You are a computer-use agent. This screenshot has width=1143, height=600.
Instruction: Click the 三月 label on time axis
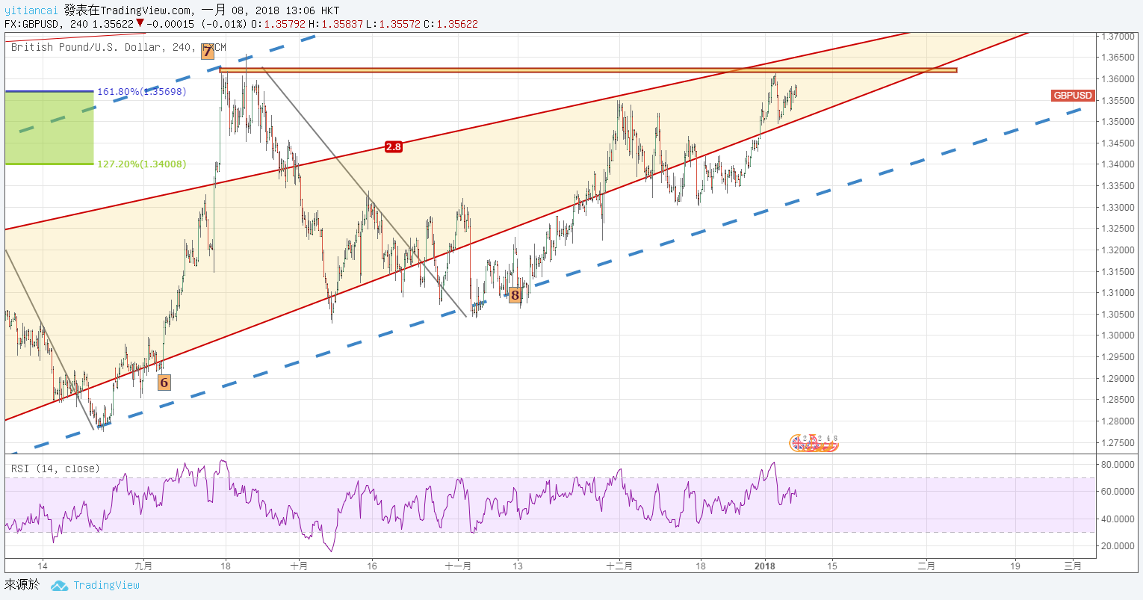(1073, 566)
